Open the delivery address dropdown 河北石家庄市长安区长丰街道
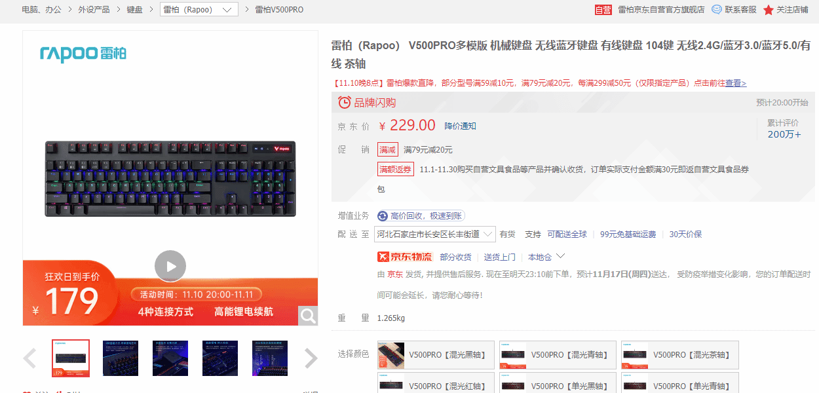The height and width of the screenshot is (393, 819). pos(434,234)
